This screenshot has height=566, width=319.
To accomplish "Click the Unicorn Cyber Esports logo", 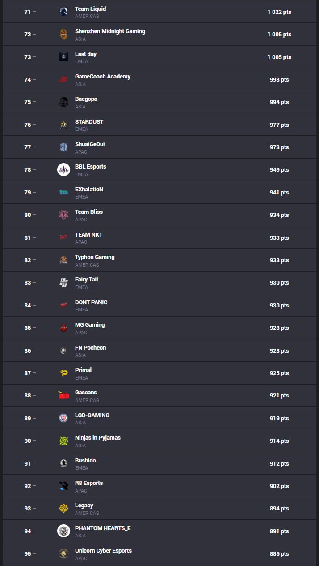I will click(x=63, y=553).
